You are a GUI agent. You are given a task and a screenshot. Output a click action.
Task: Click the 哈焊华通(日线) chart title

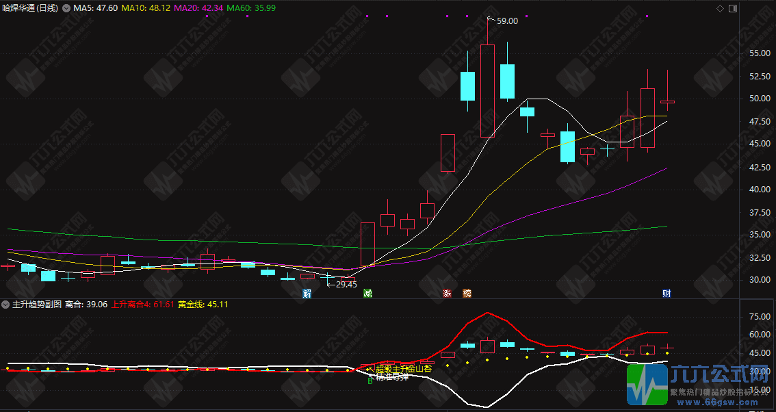coord(29,8)
